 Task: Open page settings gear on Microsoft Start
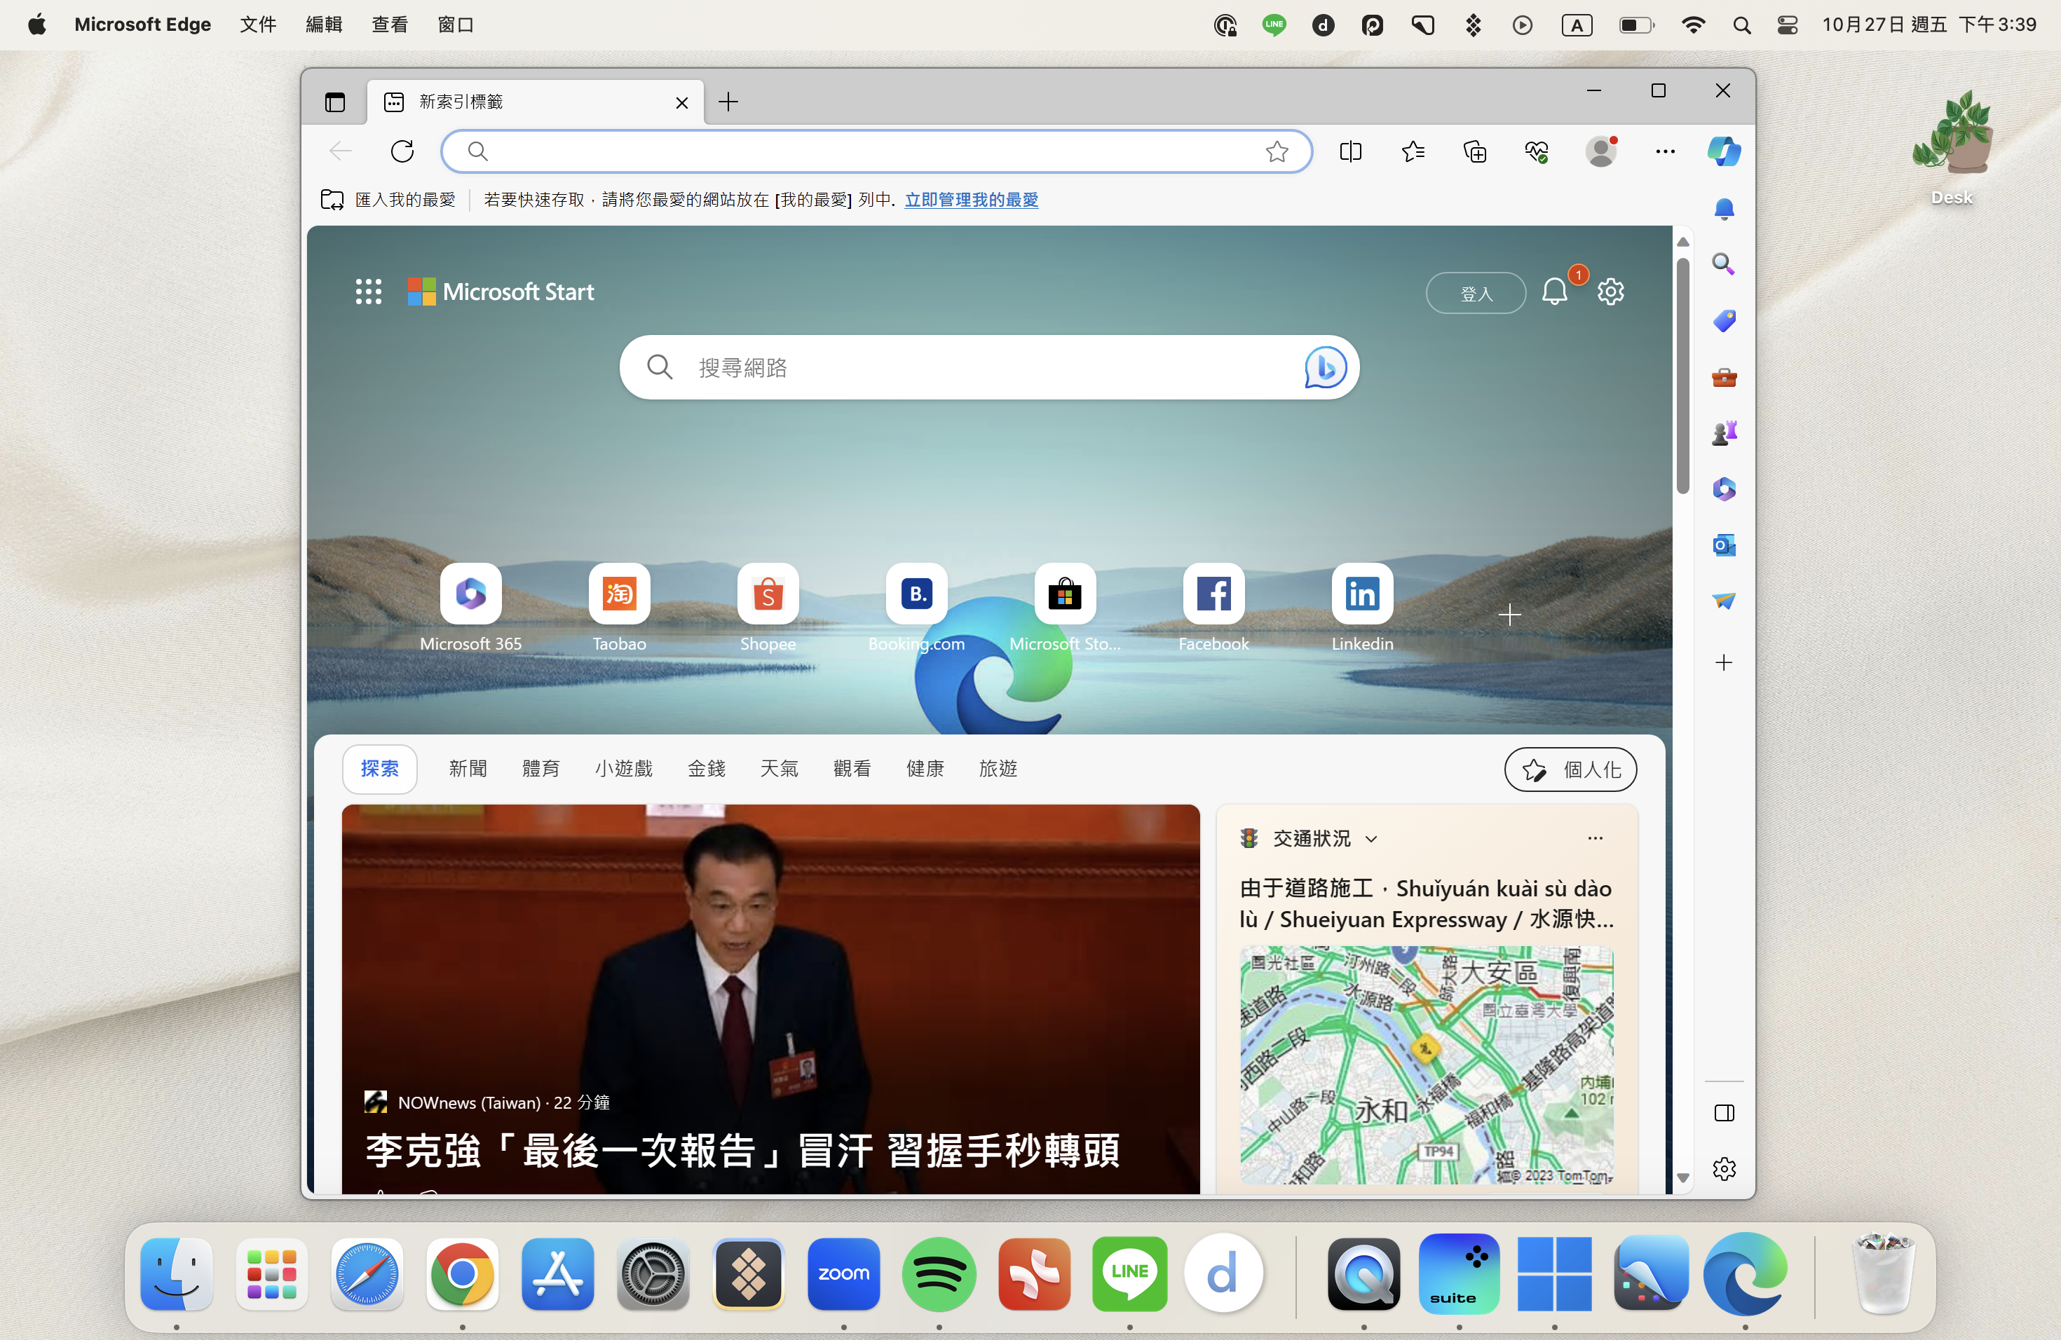coord(1611,292)
